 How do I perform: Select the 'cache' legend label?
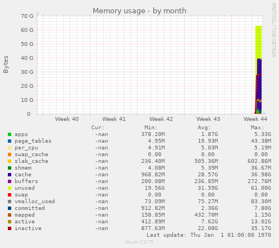coord(23,175)
